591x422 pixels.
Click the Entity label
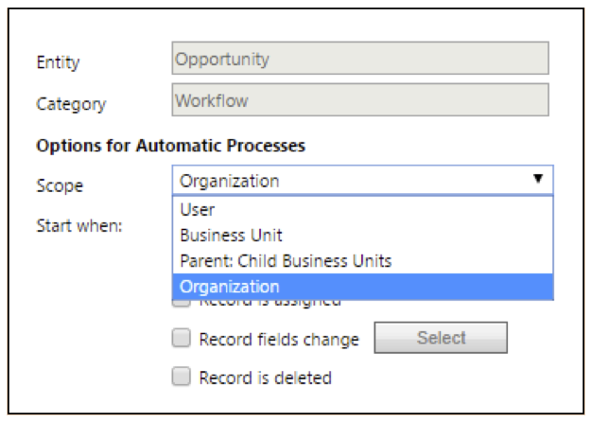pos(58,62)
